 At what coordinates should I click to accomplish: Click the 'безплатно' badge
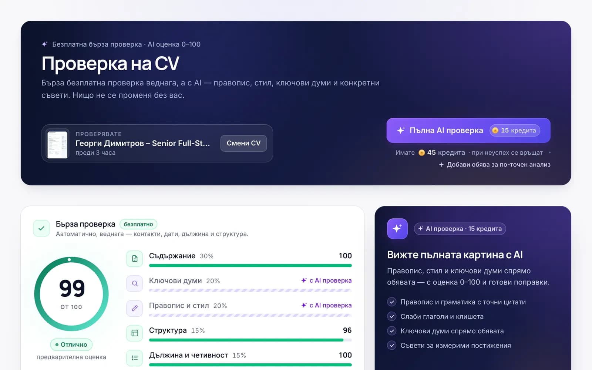point(138,224)
